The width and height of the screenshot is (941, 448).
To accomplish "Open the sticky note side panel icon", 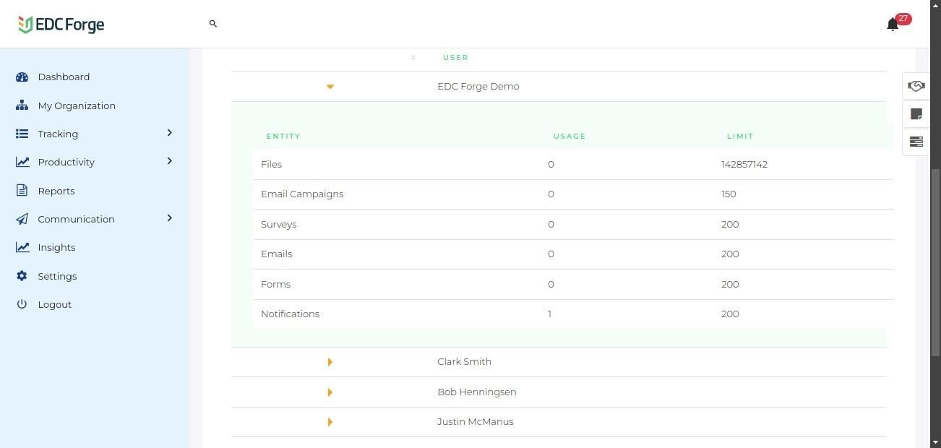I will coord(916,114).
